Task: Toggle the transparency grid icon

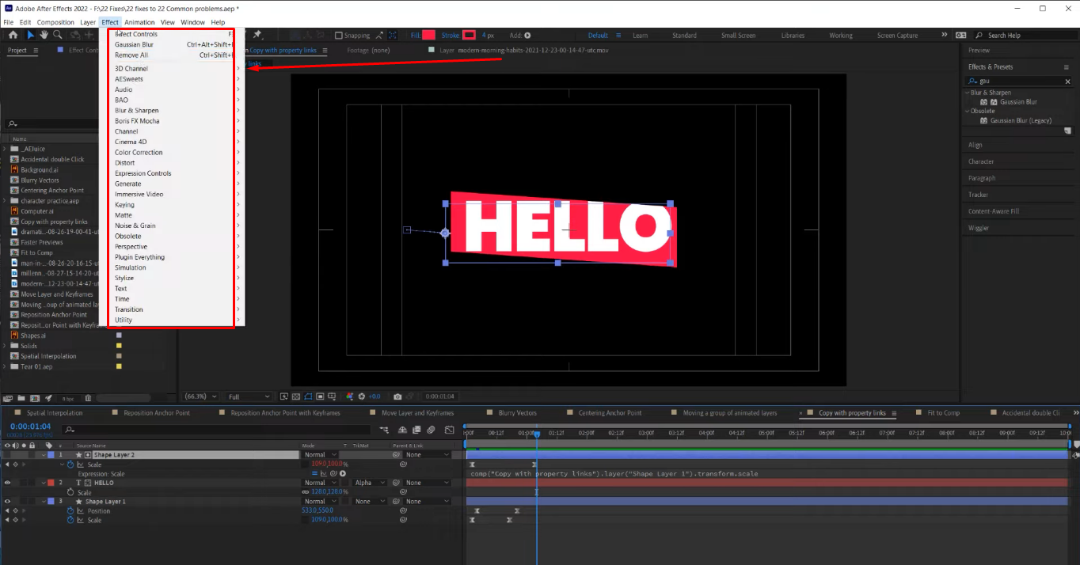Action: [296, 396]
